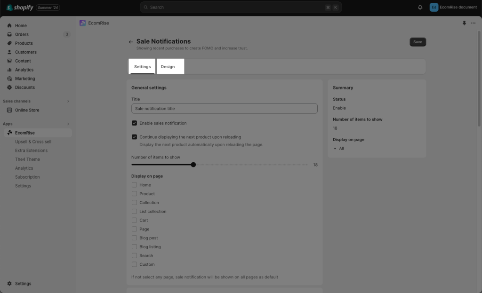Check the Custom display page box

click(x=134, y=264)
